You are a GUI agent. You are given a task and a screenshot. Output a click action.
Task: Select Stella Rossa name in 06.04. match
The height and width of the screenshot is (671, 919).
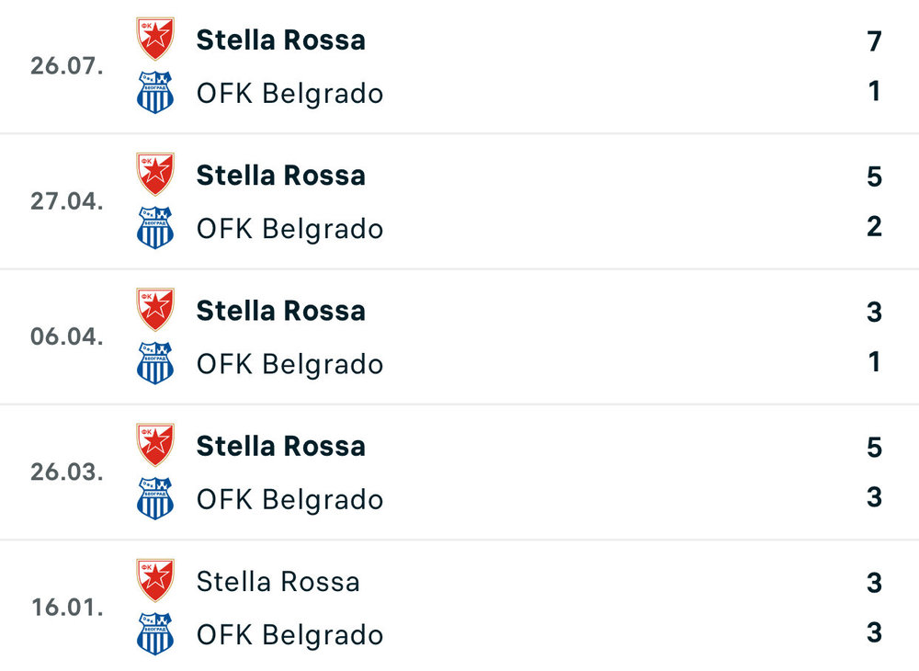[x=280, y=311]
